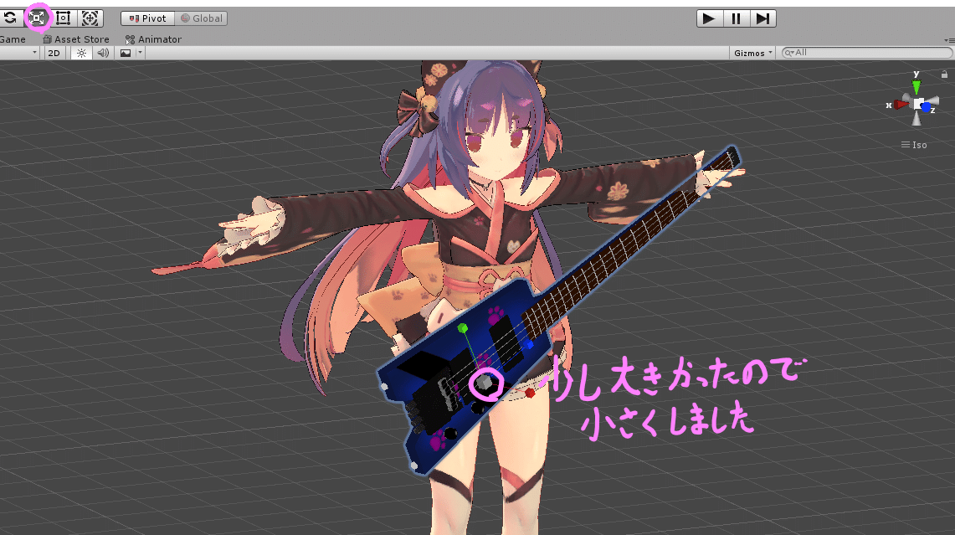Select the Scale tool in the toolbar

37,18
